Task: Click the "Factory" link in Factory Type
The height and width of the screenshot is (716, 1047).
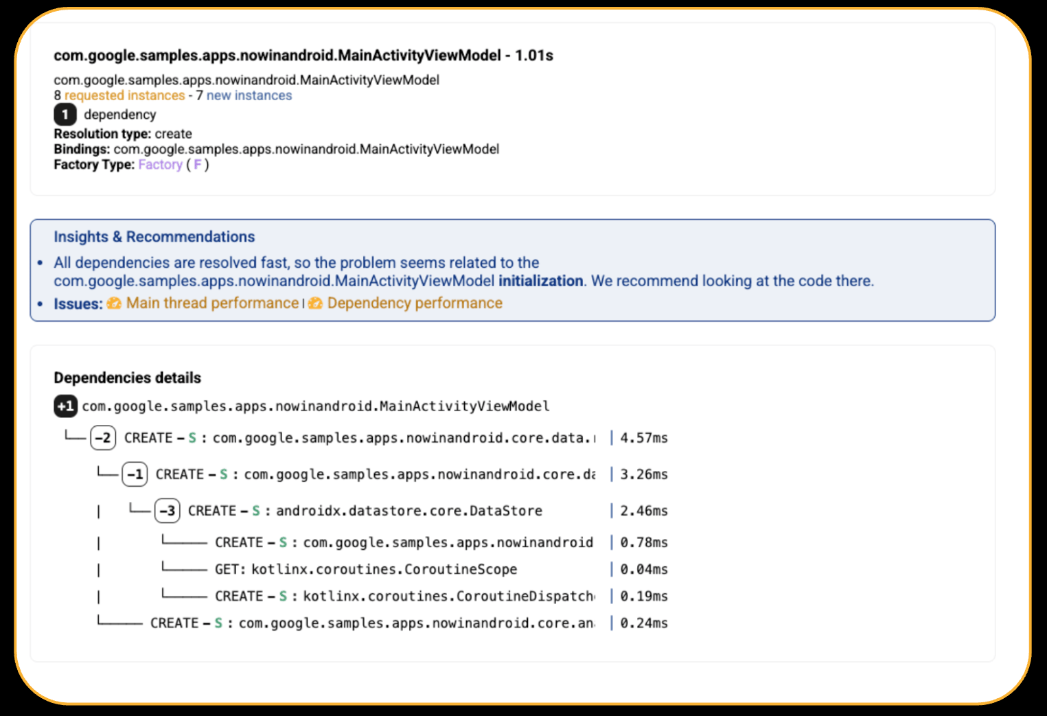Action: coord(160,165)
